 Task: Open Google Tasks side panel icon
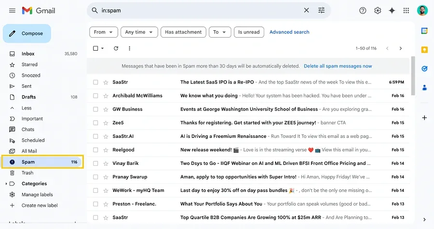click(x=424, y=68)
